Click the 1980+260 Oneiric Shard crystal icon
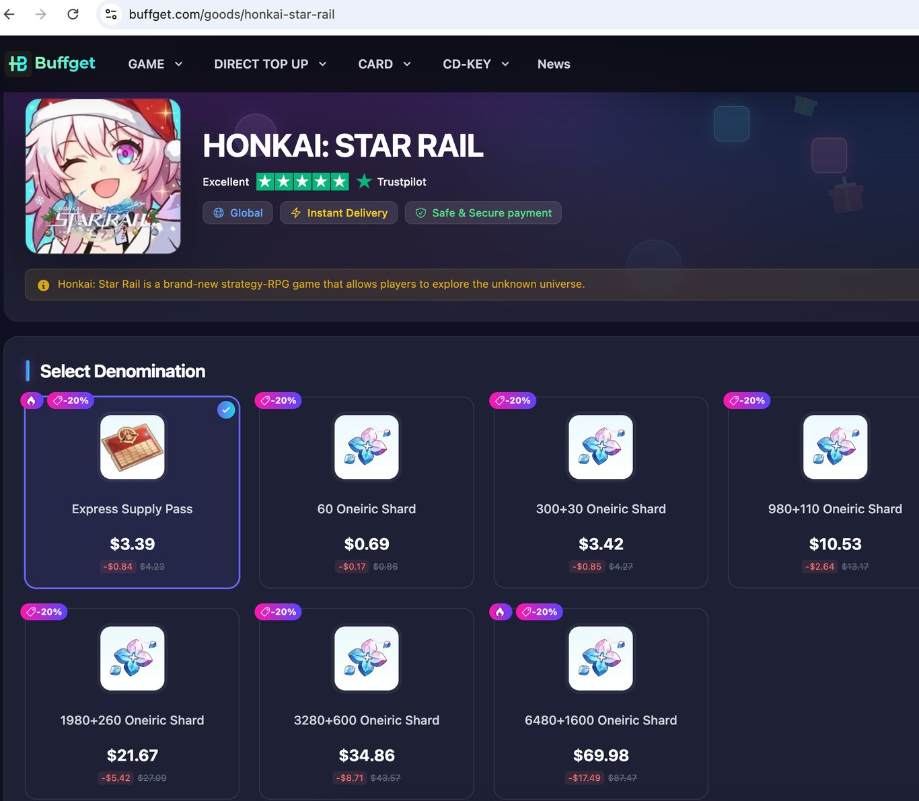Viewport: 919px width, 801px height. click(133, 658)
